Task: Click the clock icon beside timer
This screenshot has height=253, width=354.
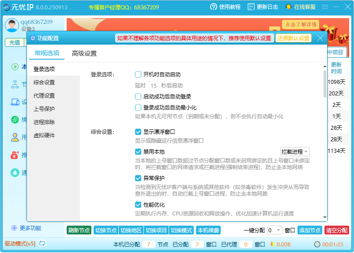Action: (317, 245)
